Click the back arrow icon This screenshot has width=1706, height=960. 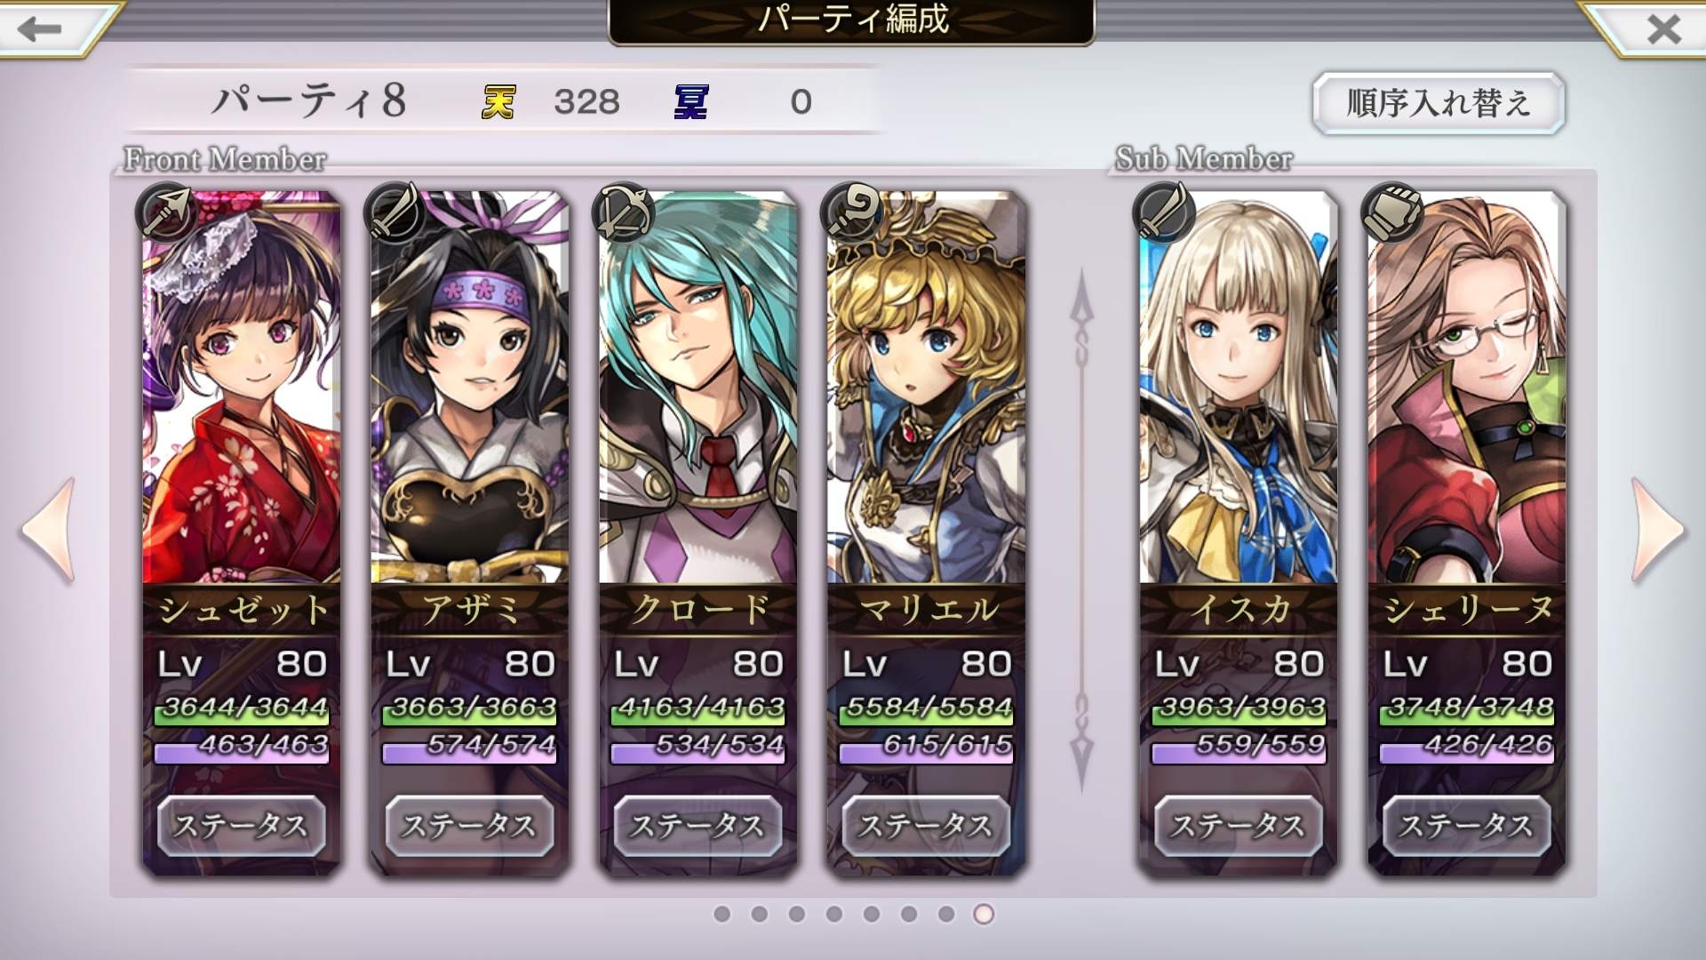click(x=39, y=29)
